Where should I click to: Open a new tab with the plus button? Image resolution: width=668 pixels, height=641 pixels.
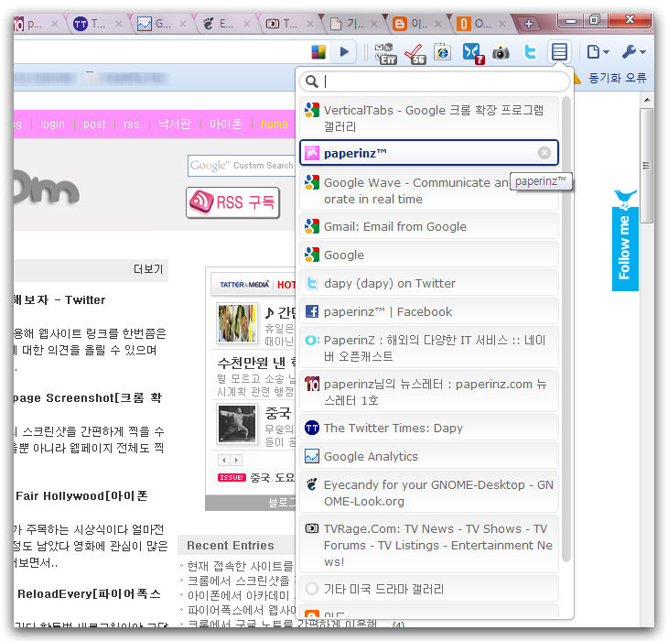pyautogui.click(x=529, y=24)
